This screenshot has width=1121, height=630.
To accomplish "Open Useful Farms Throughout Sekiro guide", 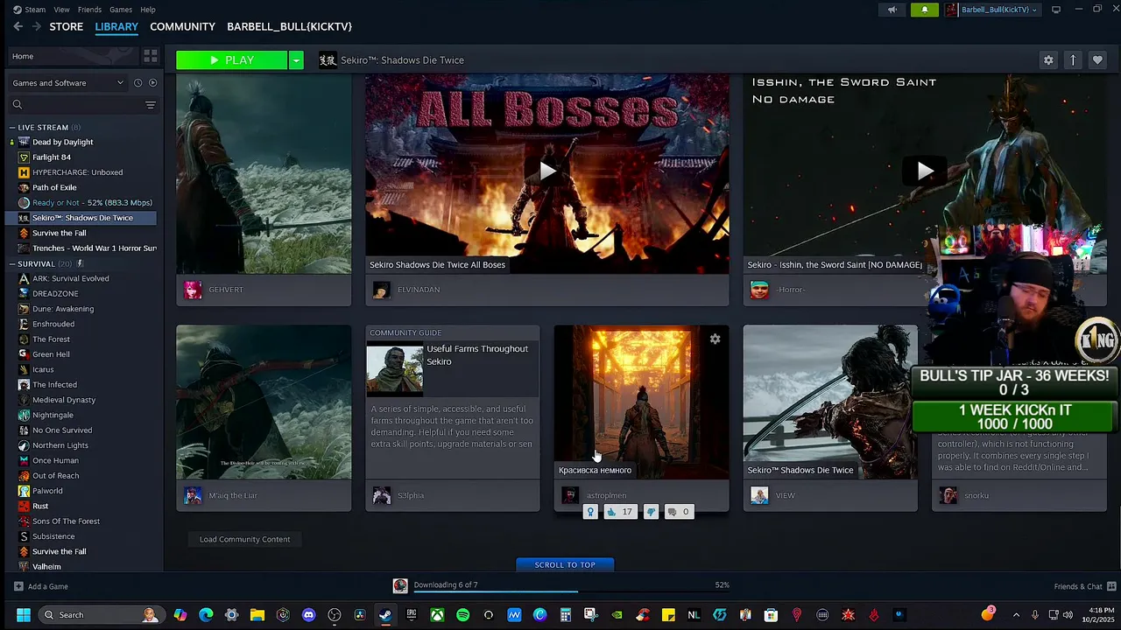I will tap(453, 402).
